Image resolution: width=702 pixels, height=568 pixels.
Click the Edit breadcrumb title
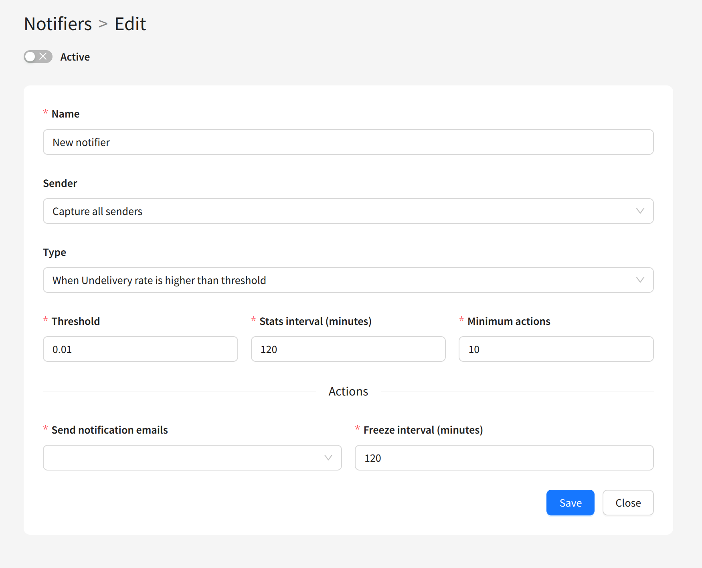pyautogui.click(x=130, y=24)
